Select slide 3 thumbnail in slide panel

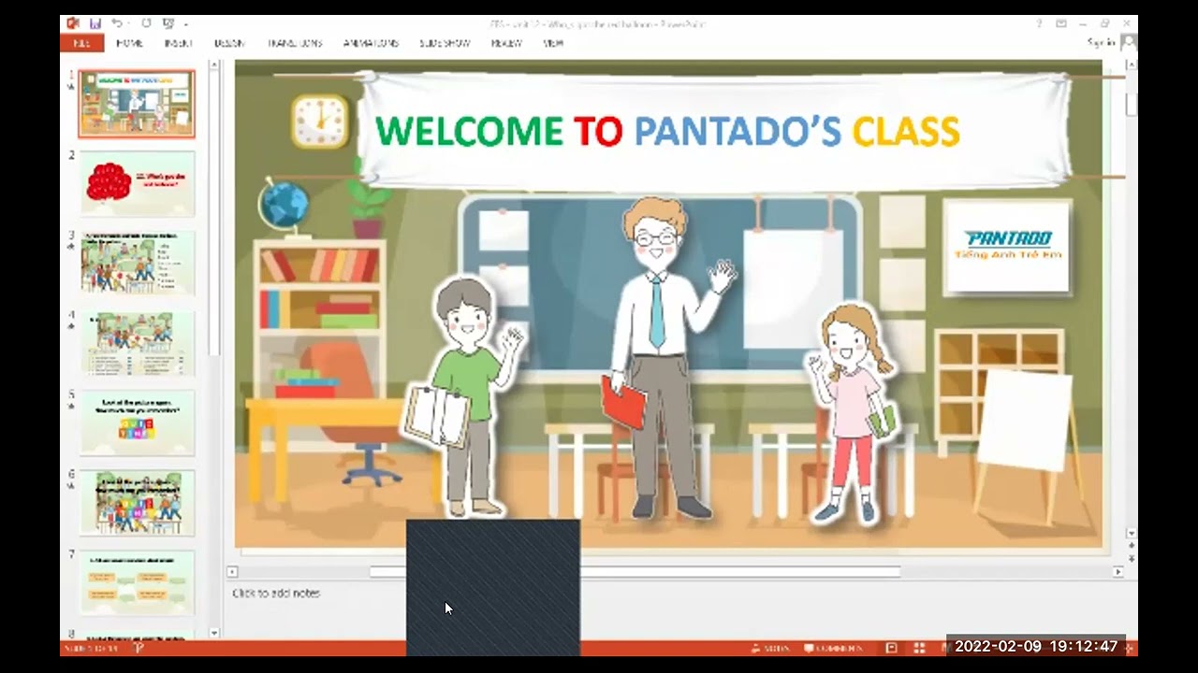[137, 264]
